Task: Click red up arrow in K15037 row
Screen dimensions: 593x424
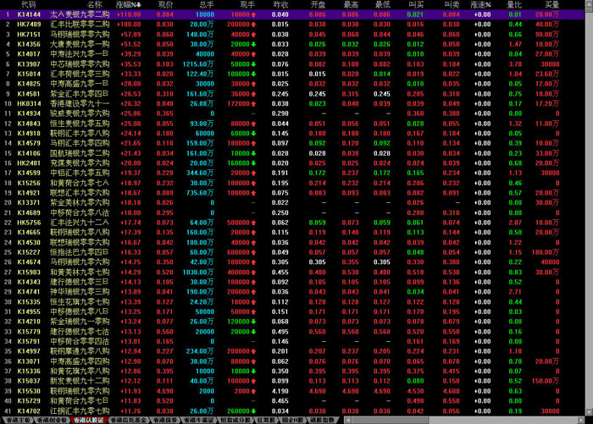Action: pos(253,381)
